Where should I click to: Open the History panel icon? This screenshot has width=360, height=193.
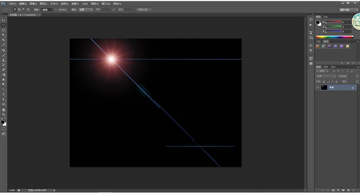(x=311, y=20)
